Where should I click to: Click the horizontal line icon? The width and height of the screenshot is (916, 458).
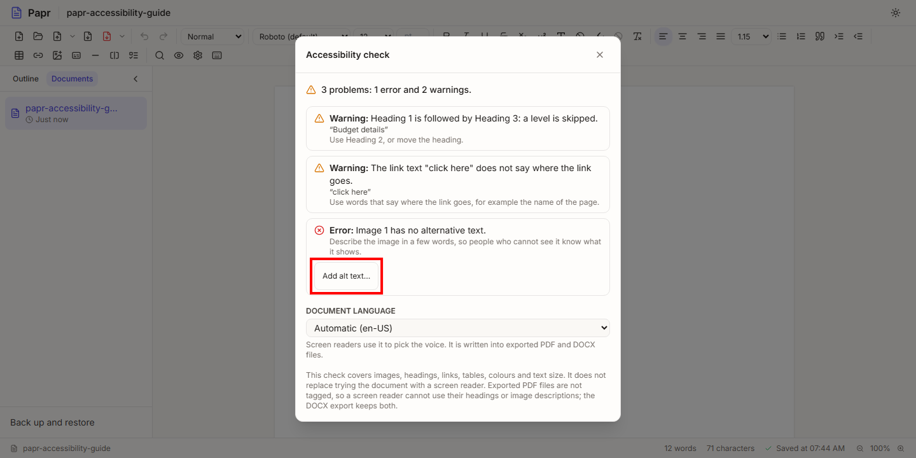point(95,55)
